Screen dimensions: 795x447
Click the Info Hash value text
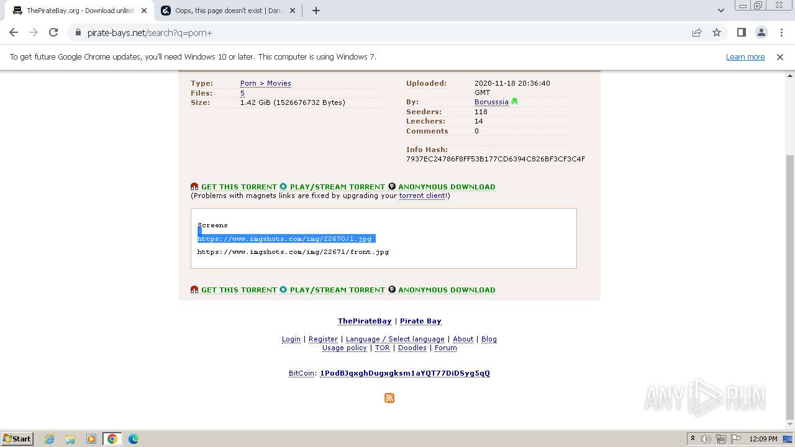(496, 159)
